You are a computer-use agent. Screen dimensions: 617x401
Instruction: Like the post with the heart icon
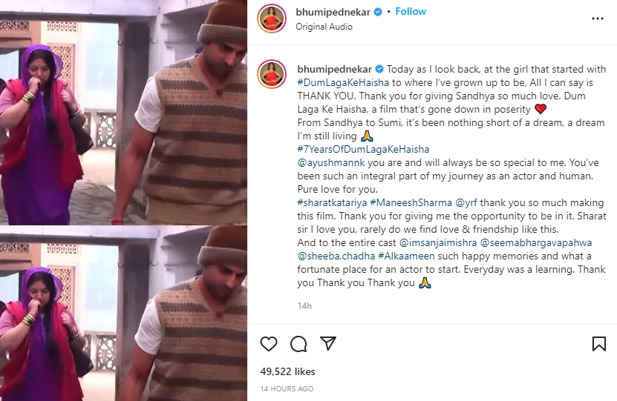coord(270,344)
